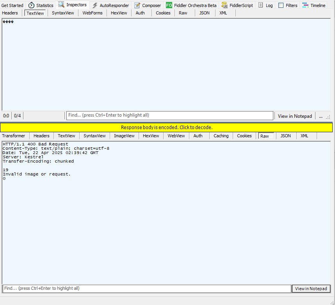Open the Statistics tab stopwatch icon

click(x=31, y=5)
